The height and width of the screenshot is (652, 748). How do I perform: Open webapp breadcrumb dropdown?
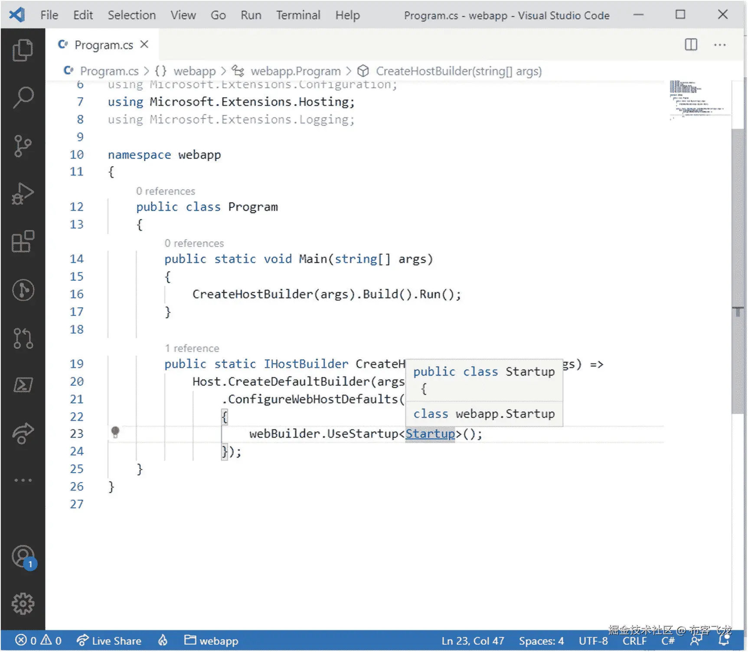pos(194,71)
